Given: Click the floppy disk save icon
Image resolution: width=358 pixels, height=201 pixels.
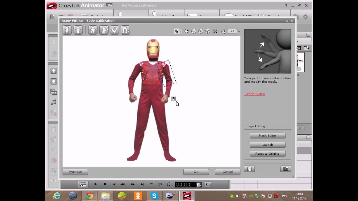Looking at the screenshot, I should pyautogui.click(x=249, y=169).
